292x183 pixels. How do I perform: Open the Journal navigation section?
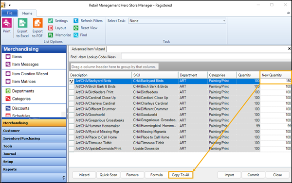click(x=34, y=154)
